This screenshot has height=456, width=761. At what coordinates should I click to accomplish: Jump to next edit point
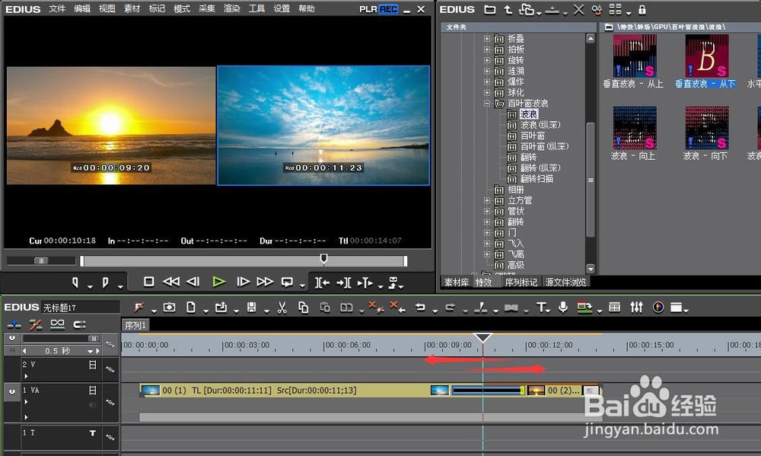pos(344,282)
